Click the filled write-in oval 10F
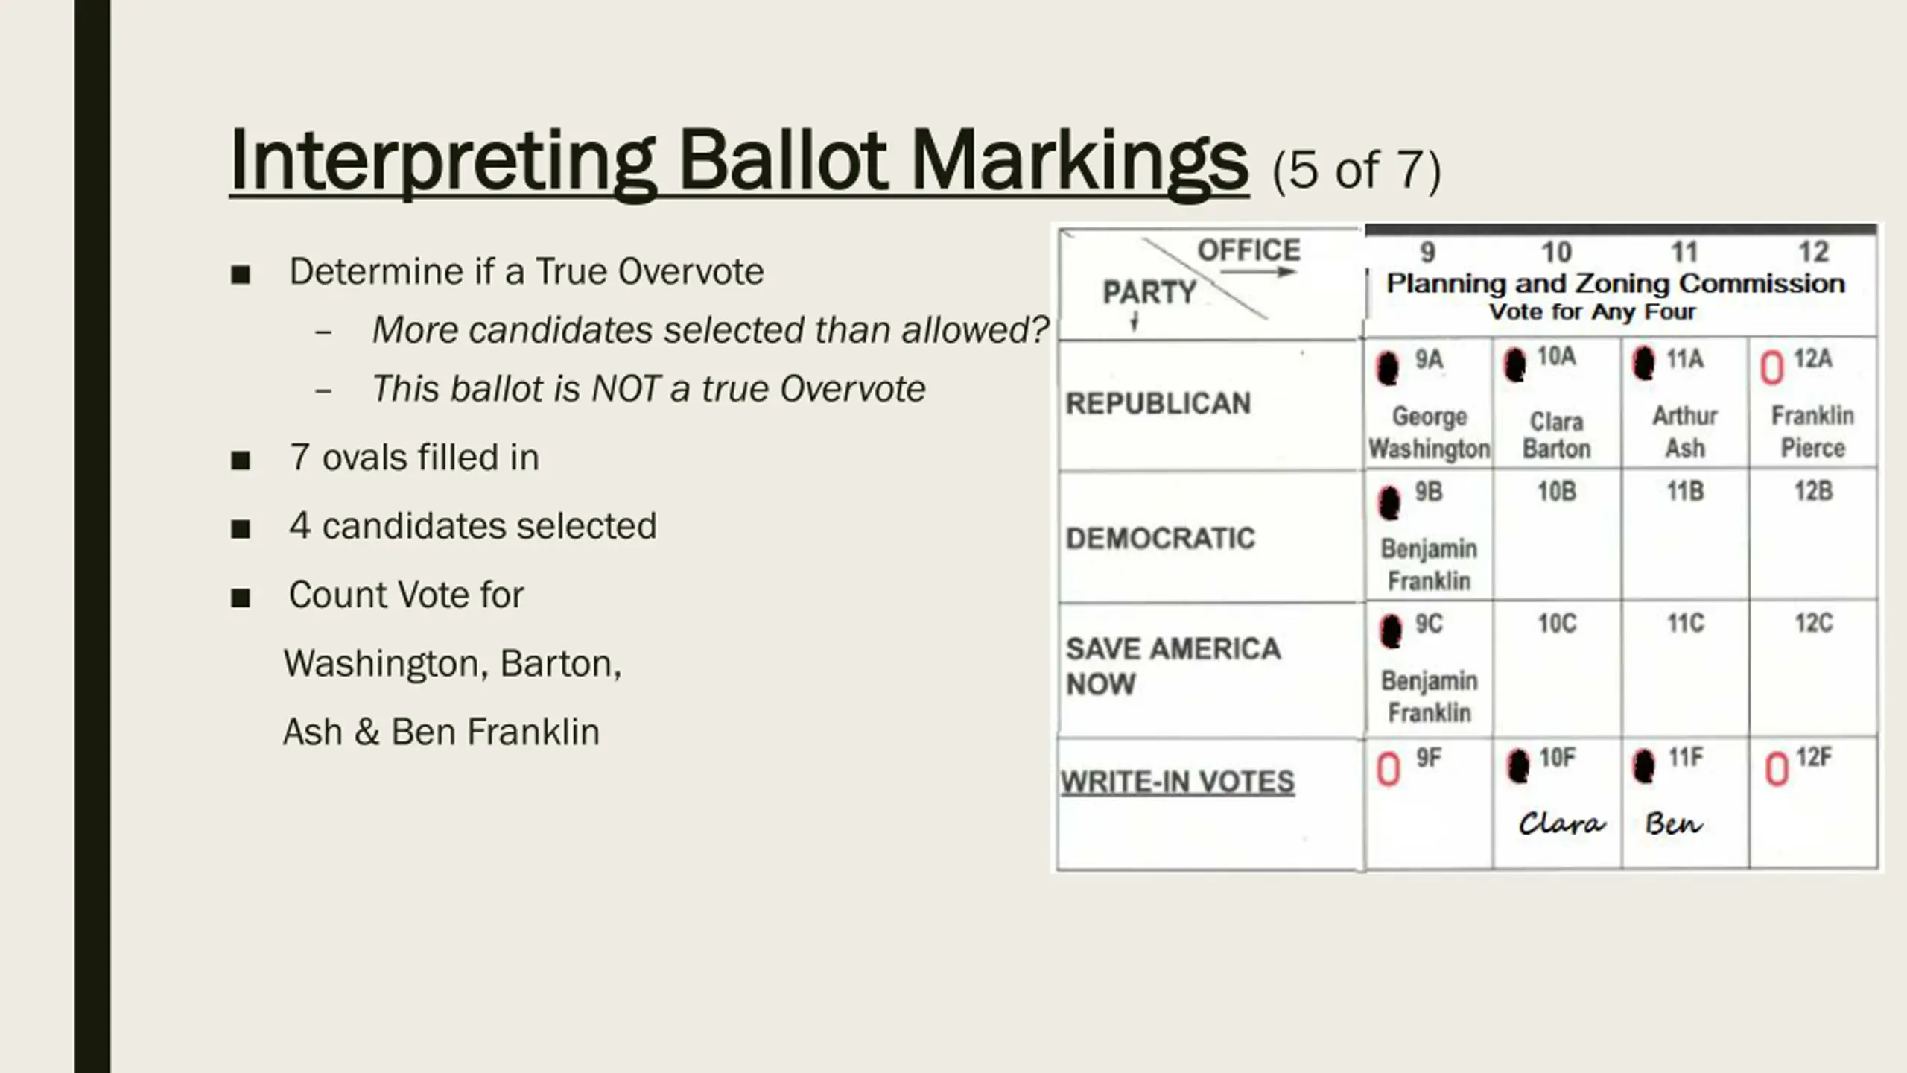1907x1073 pixels. (x=1517, y=765)
